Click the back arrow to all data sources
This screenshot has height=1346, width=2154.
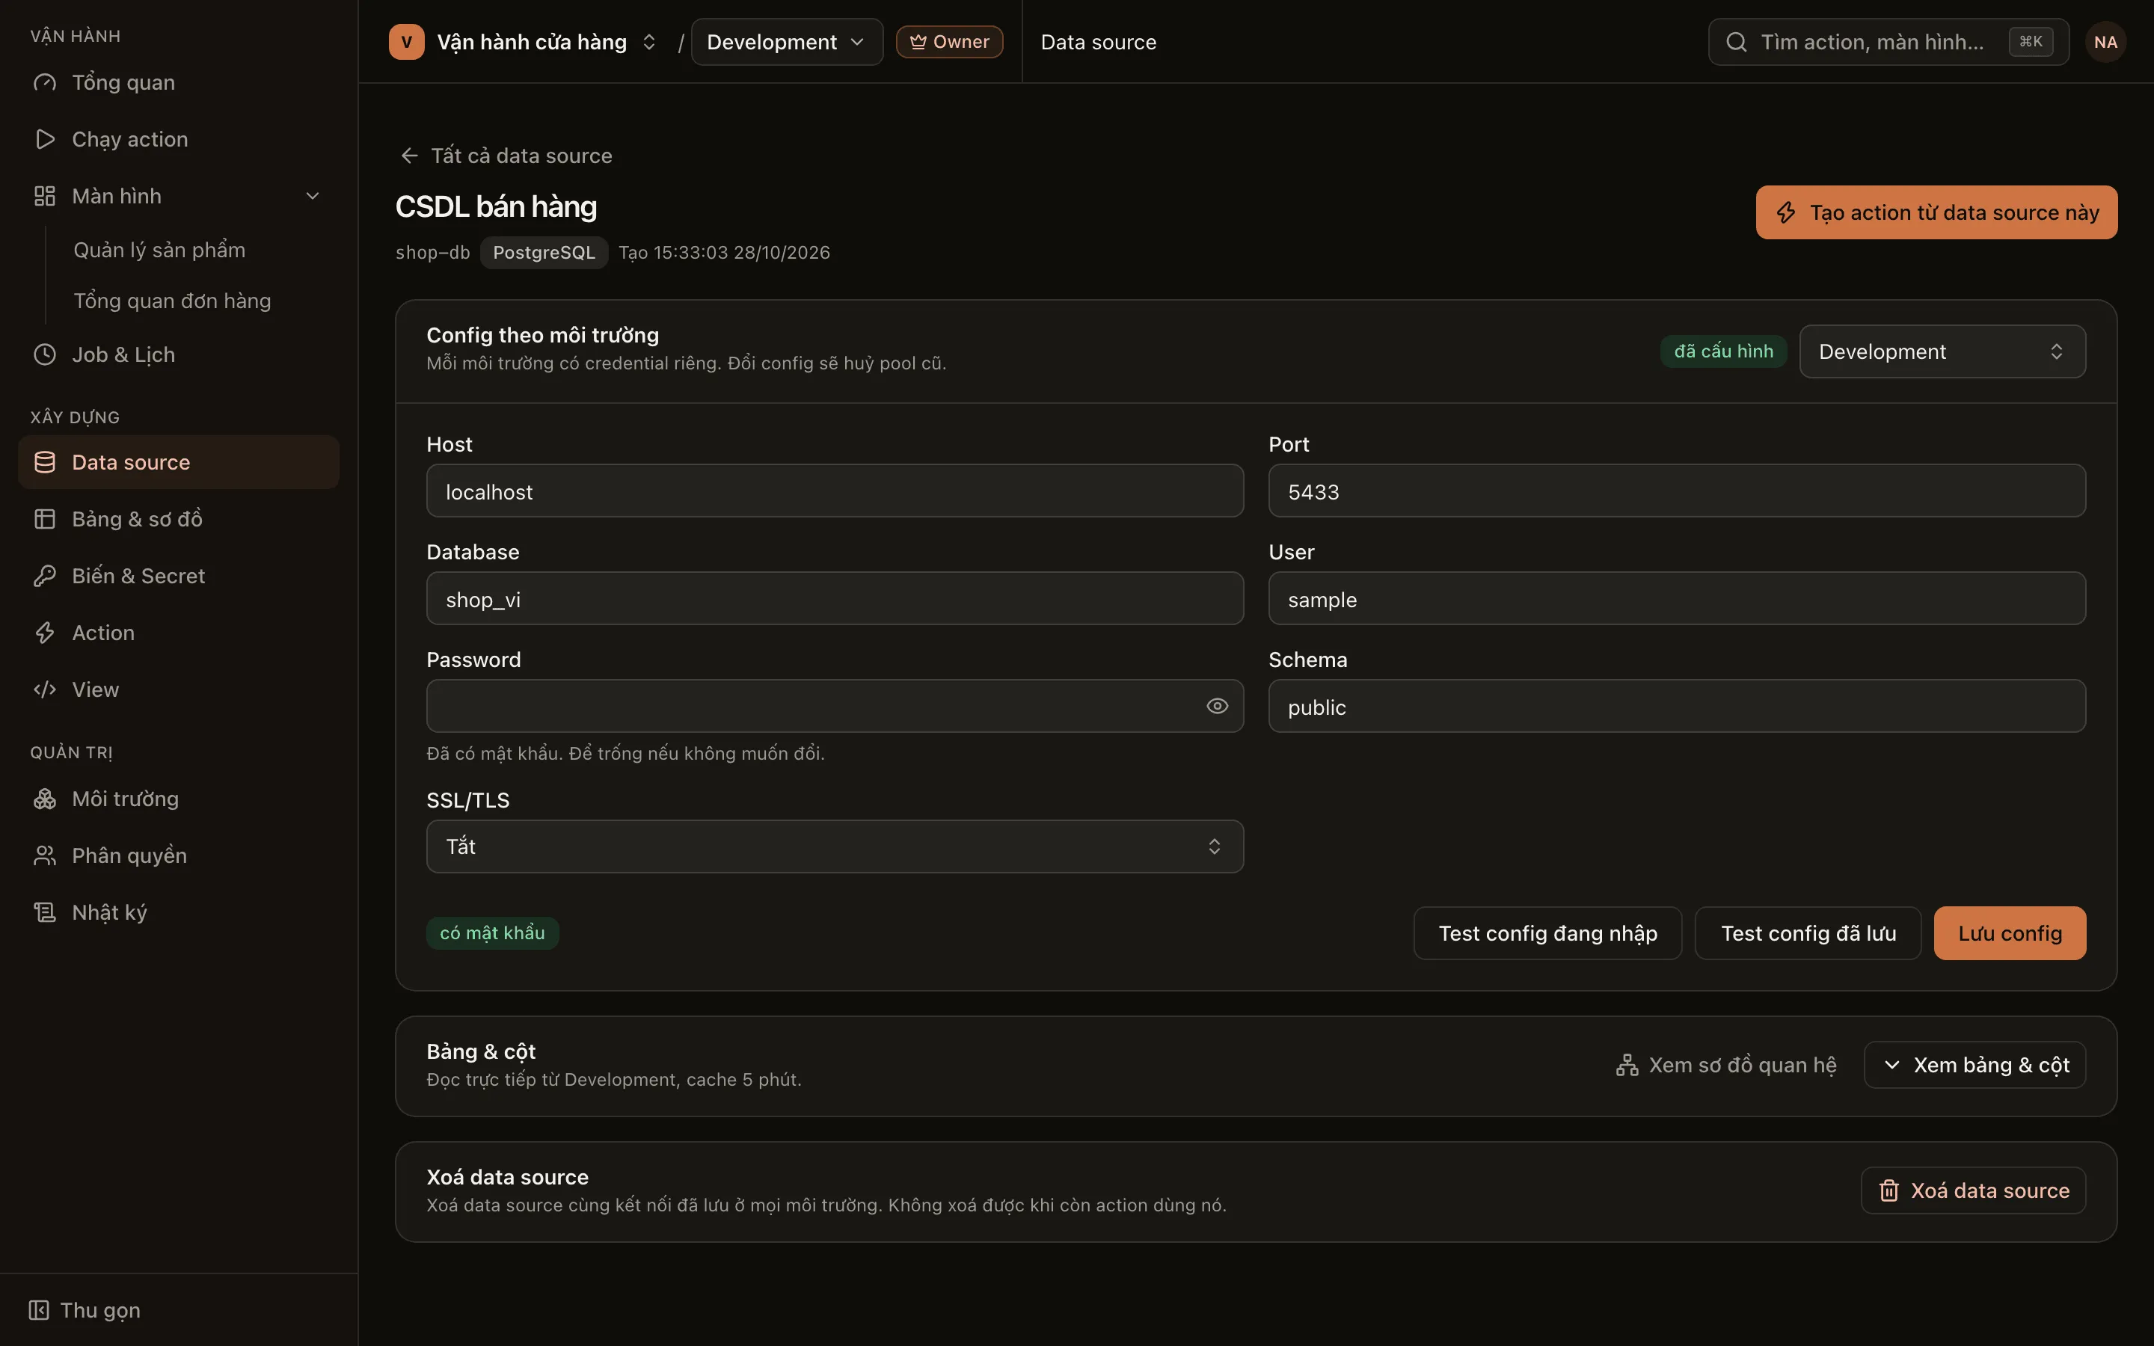pyautogui.click(x=409, y=156)
